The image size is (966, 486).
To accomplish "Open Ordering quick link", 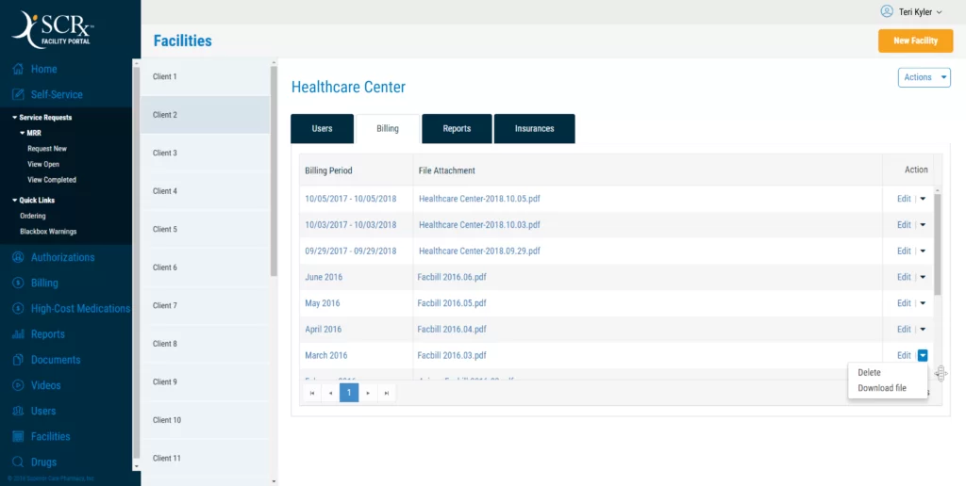I will pyautogui.click(x=33, y=216).
